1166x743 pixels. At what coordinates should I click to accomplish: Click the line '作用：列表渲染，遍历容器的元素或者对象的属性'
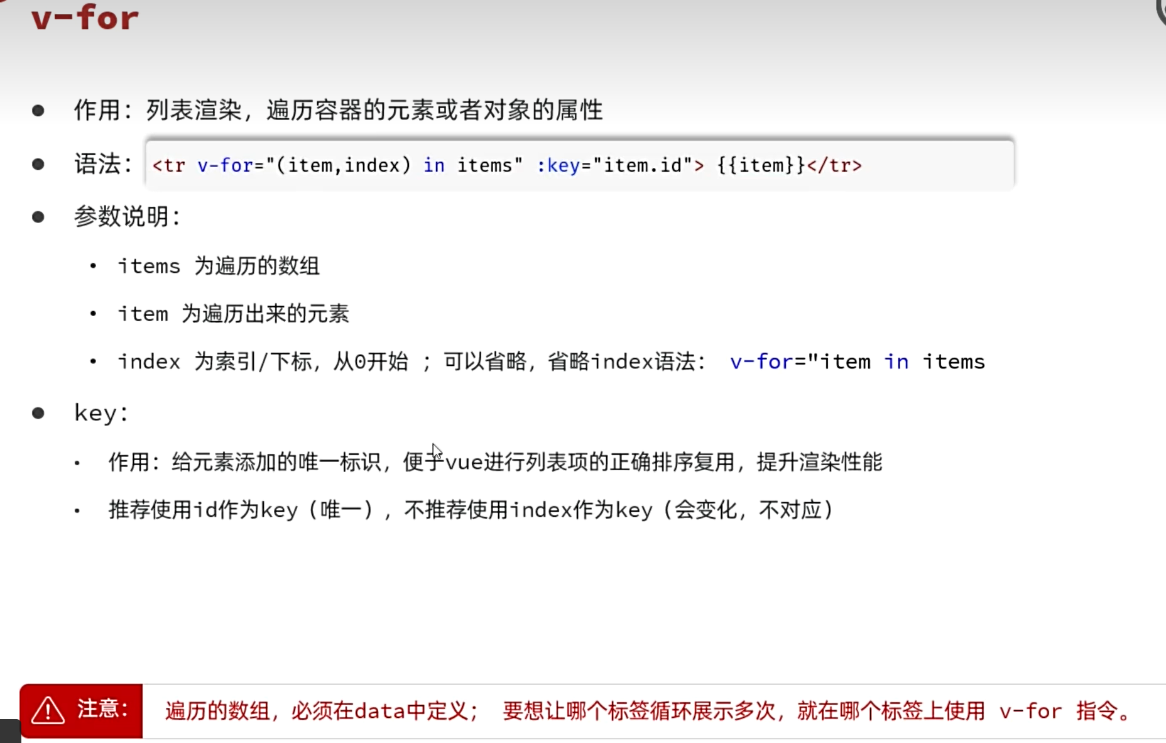coord(338,110)
